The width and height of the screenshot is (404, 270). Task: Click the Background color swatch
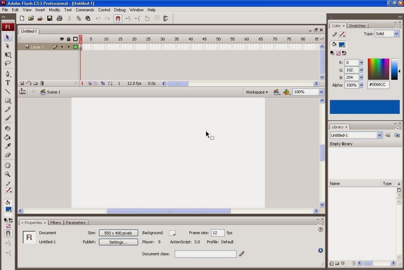[172, 233]
